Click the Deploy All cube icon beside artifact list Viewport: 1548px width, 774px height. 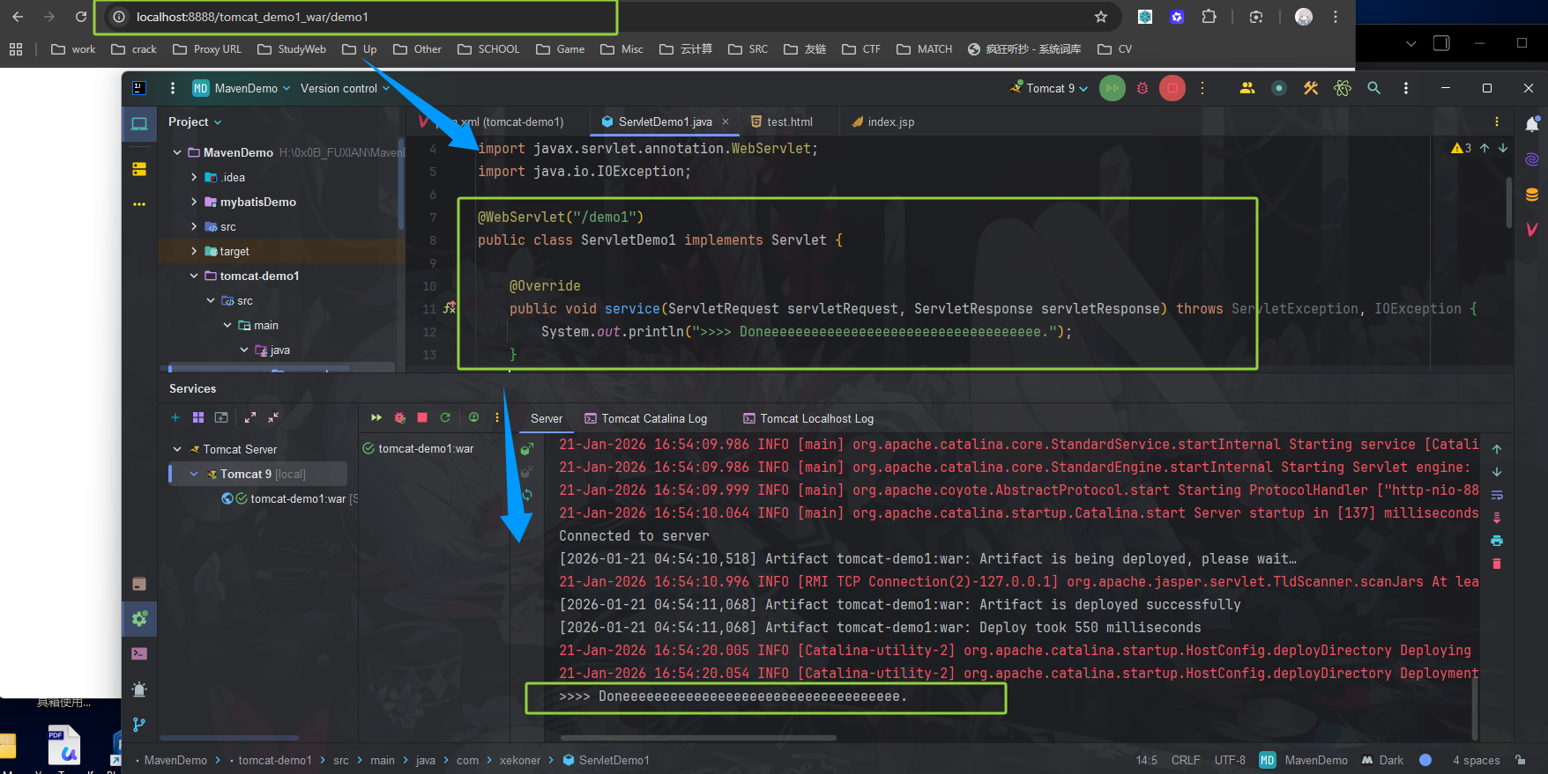click(x=527, y=449)
